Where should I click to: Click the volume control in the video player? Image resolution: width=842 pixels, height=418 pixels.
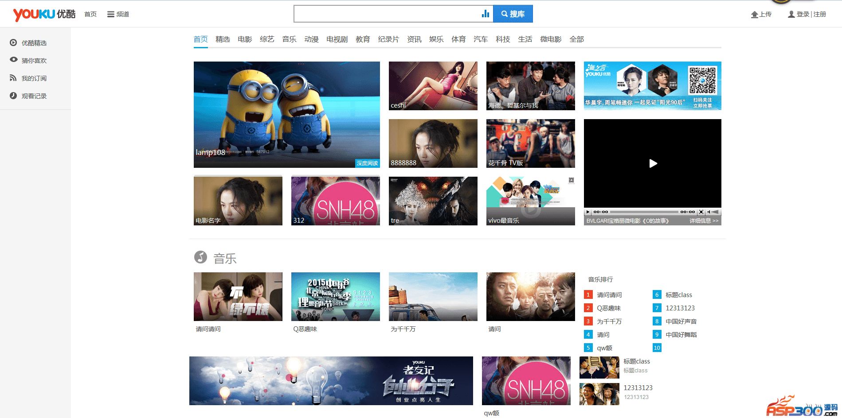pyautogui.click(x=713, y=212)
